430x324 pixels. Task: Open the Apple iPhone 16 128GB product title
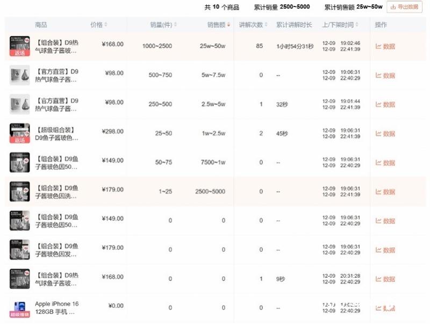point(57,308)
